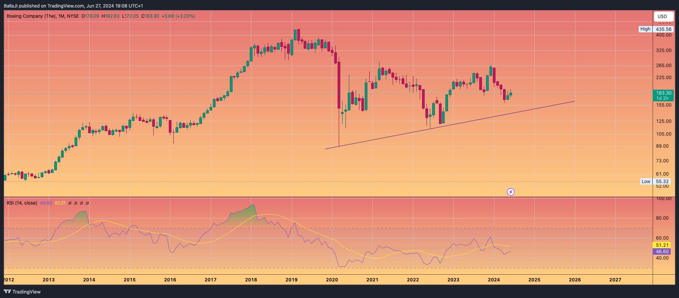Image resolution: width=679 pixels, height=298 pixels.
Task: Click the 105.00 price axis level
Action: pyautogui.click(x=664, y=134)
